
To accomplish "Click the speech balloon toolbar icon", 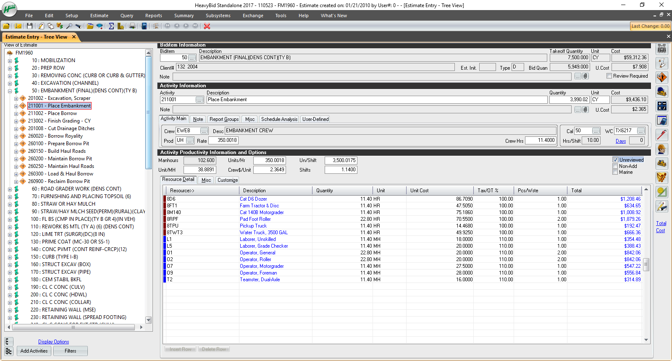I will [x=100, y=26].
